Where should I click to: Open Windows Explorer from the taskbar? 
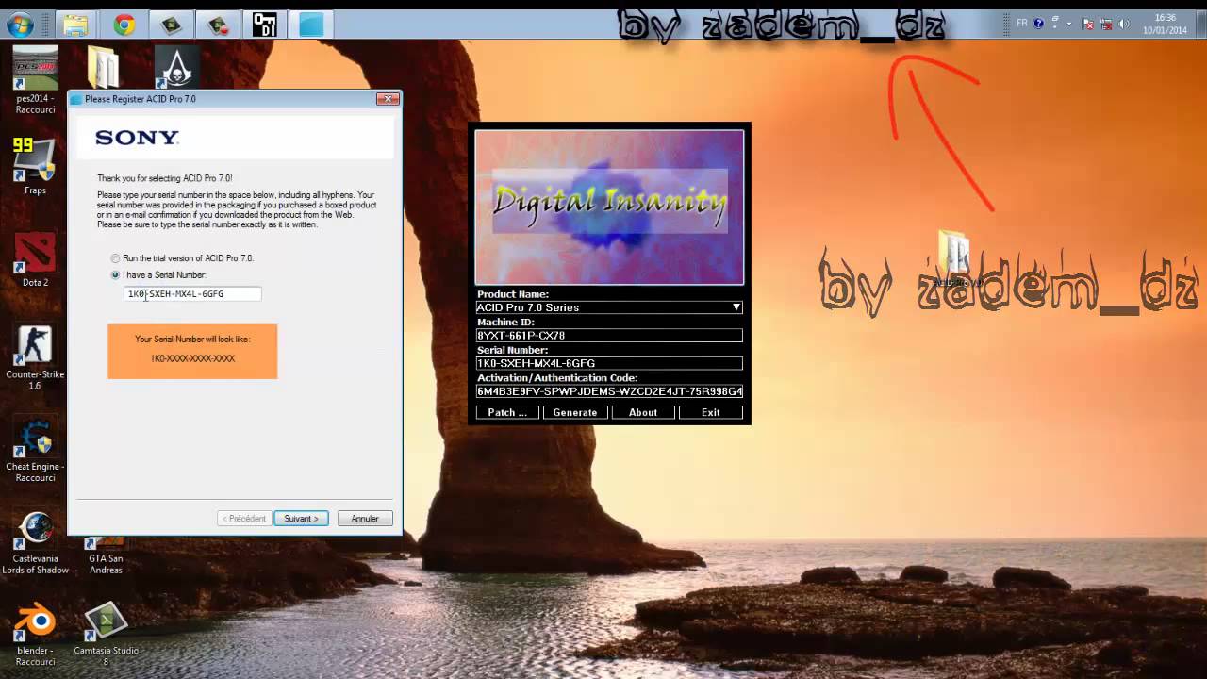pyautogui.click(x=75, y=25)
